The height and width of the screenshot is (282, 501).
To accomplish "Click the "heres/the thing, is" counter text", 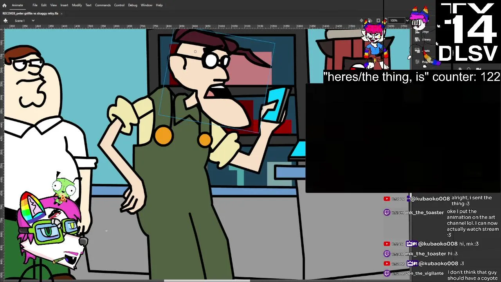I will point(412,77).
